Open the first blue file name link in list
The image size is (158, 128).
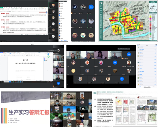(141, 47)
